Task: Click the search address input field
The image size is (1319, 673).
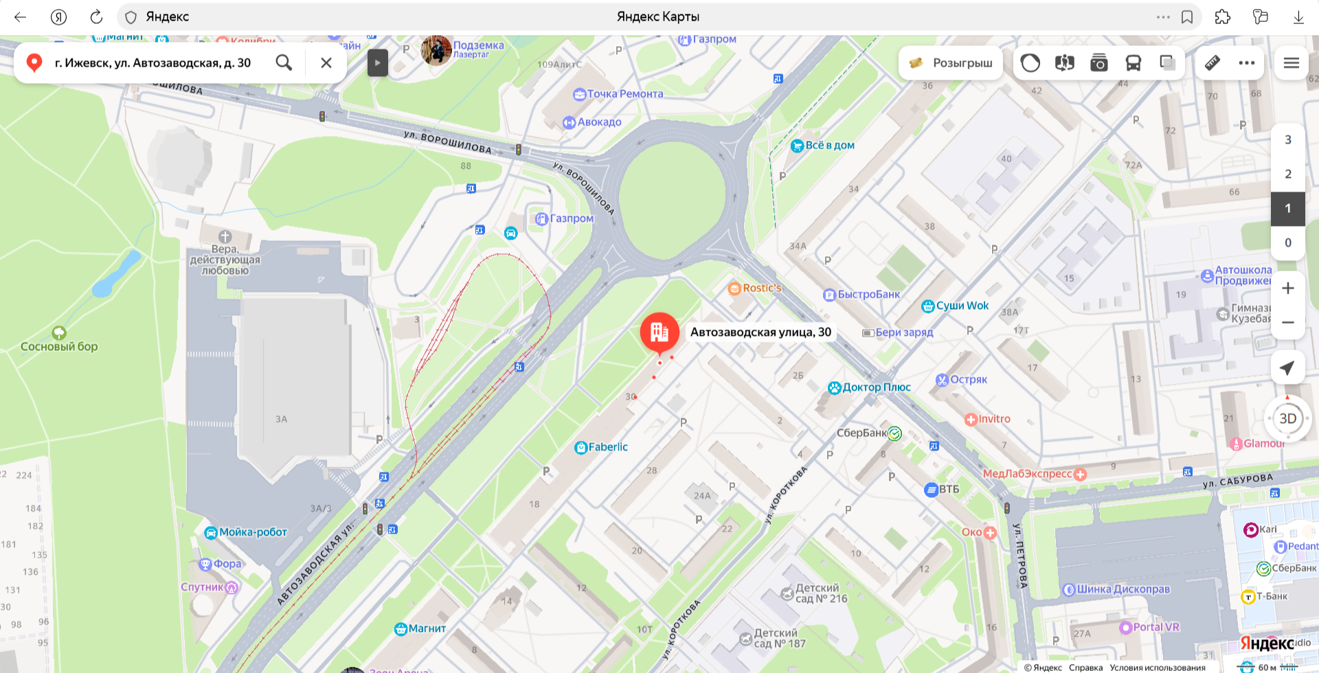Action: (x=157, y=63)
